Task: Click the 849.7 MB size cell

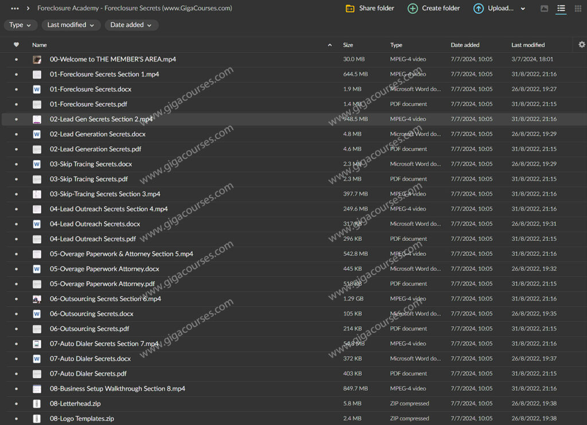Action: tap(355, 389)
